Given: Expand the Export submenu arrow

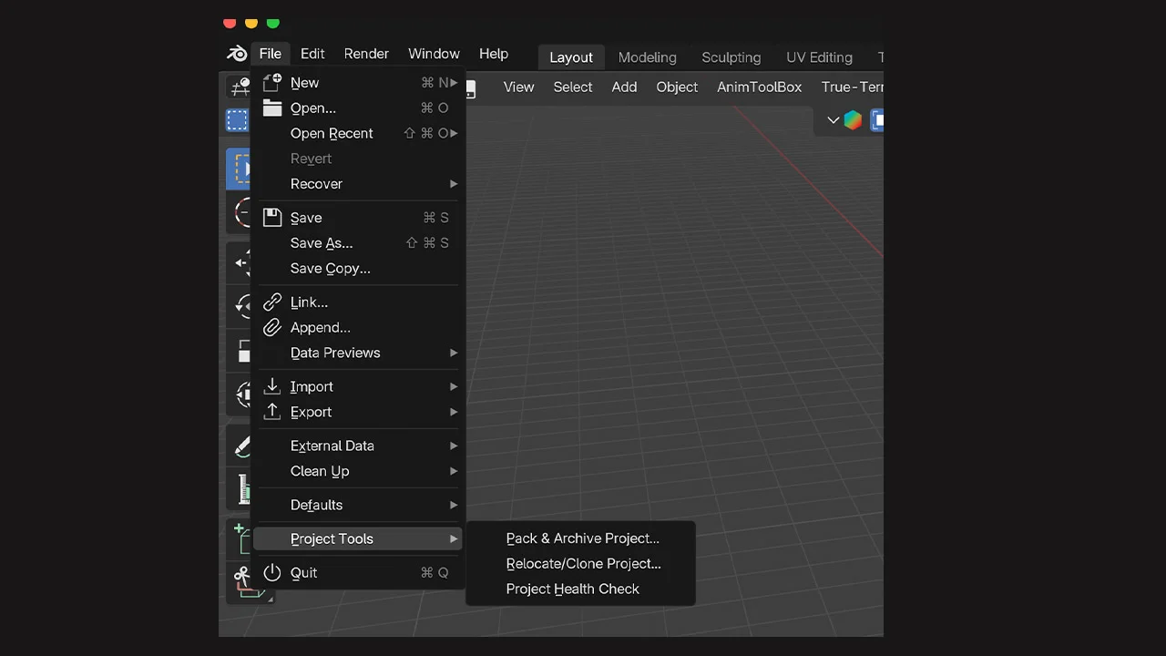Looking at the screenshot, I should pos(454,412).
